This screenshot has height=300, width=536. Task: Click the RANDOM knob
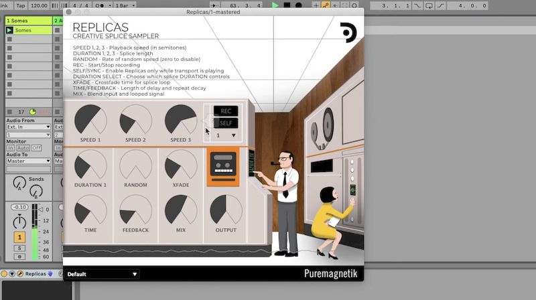(x=136, y=165)
